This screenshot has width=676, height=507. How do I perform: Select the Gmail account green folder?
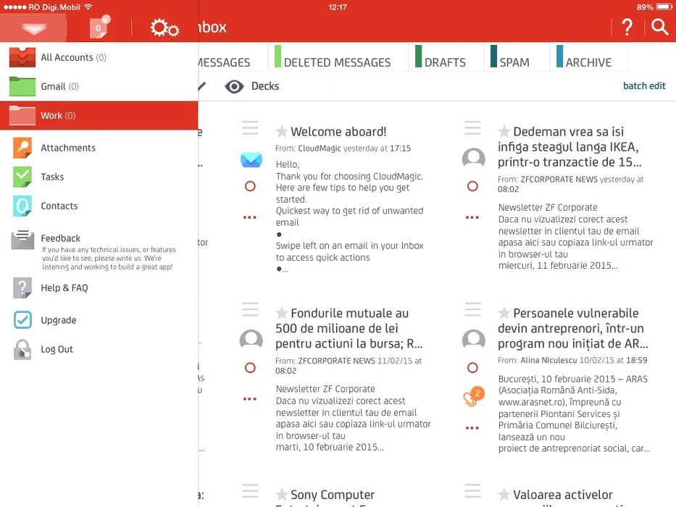pyautogui.click(x=23, y=87)
